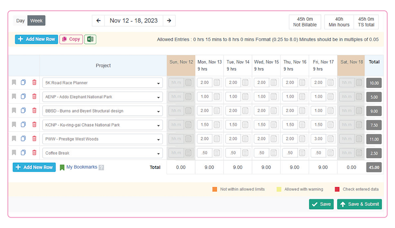395x228 pixels.
Task: Delete the KCNP Ku-ring-gai row
Action: pos(34,124)
